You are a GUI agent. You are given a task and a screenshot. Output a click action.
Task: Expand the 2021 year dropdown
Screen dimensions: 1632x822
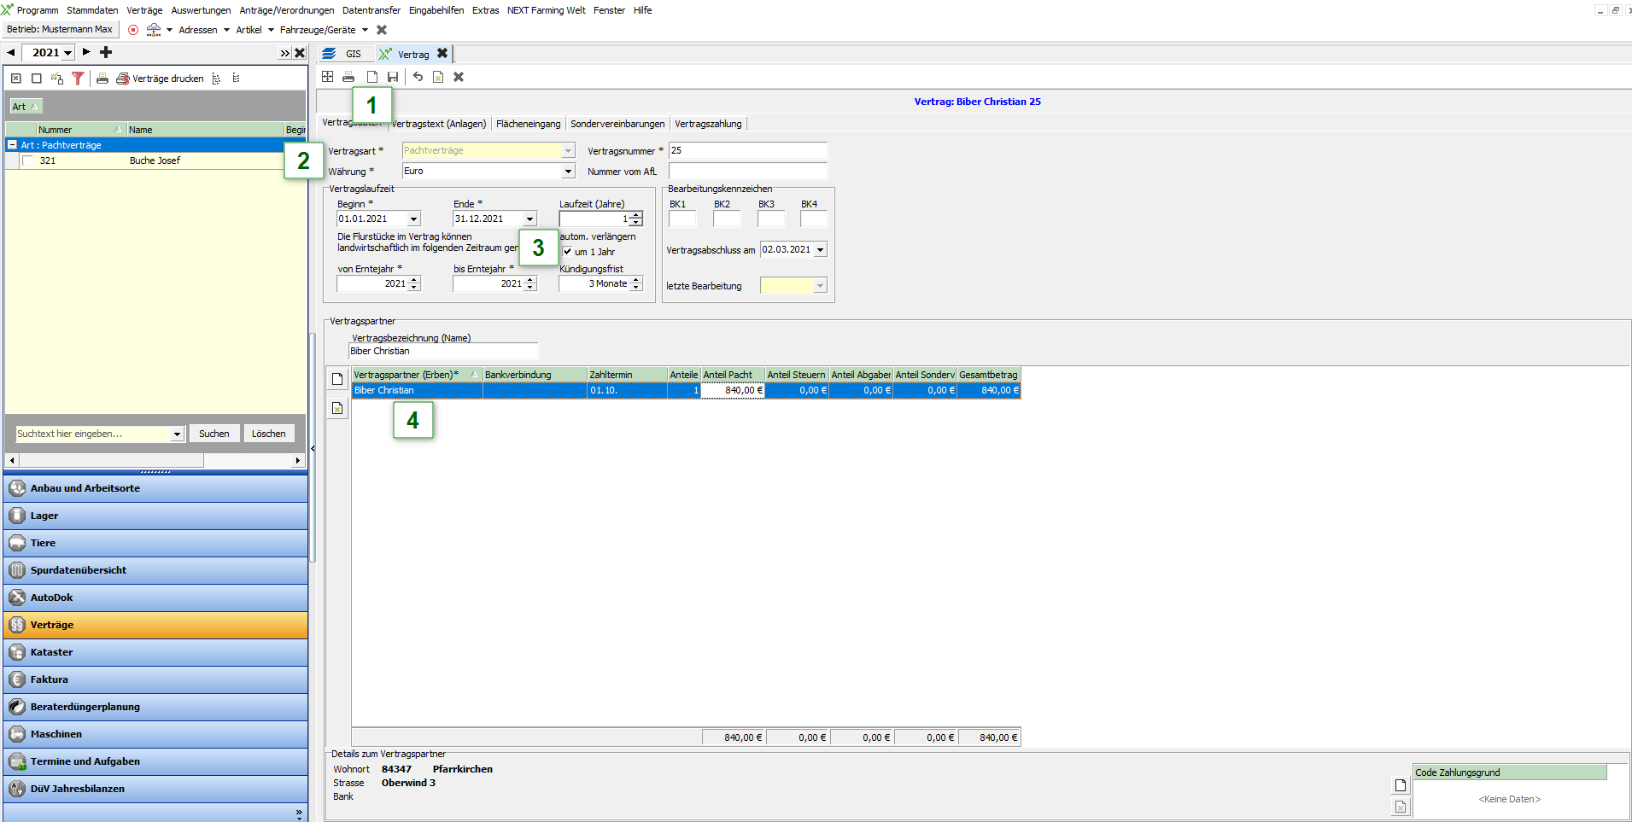(x=68, y=53)
